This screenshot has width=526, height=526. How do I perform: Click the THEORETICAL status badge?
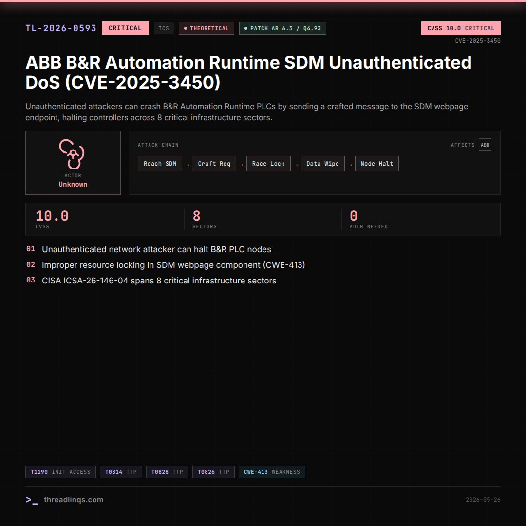pyautogui.click(x=207, y=29)
